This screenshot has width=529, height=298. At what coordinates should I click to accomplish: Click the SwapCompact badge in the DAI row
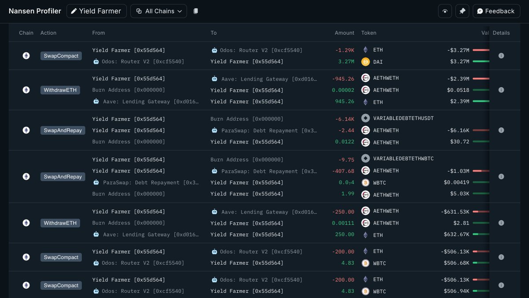(61, 56)
